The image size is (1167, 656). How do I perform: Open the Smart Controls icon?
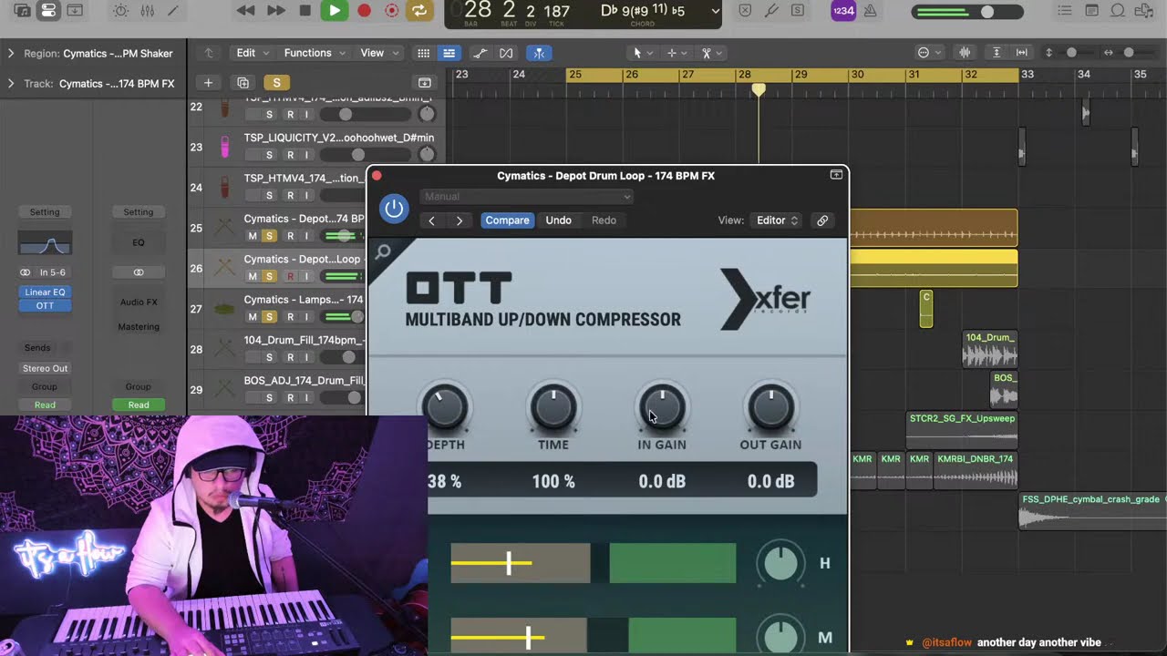click(120, 11)
